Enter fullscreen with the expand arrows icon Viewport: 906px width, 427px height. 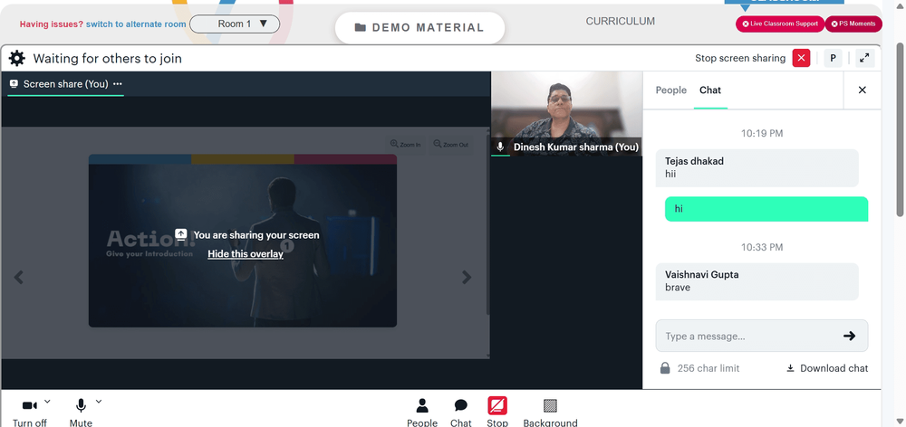[x=864, y=58]
